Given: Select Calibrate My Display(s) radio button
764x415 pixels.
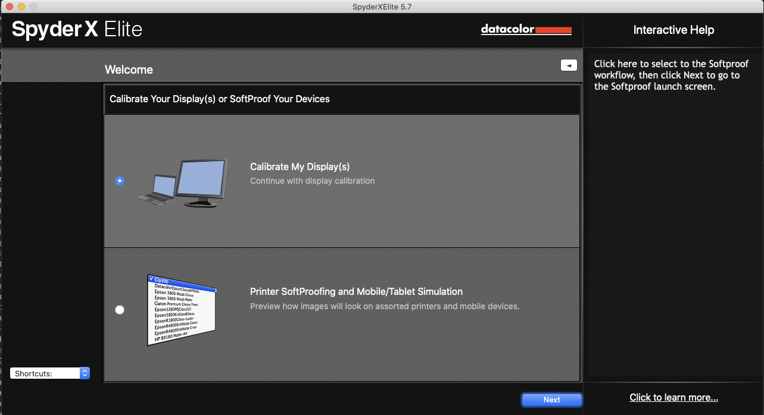Looking at the screenshot, I should [120, 181].
